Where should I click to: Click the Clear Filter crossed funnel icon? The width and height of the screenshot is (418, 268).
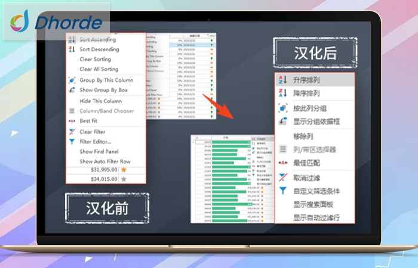[72, 132]
